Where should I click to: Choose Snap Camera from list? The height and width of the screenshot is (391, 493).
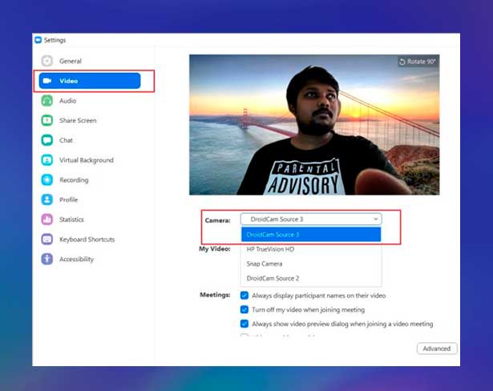point(311,264)
